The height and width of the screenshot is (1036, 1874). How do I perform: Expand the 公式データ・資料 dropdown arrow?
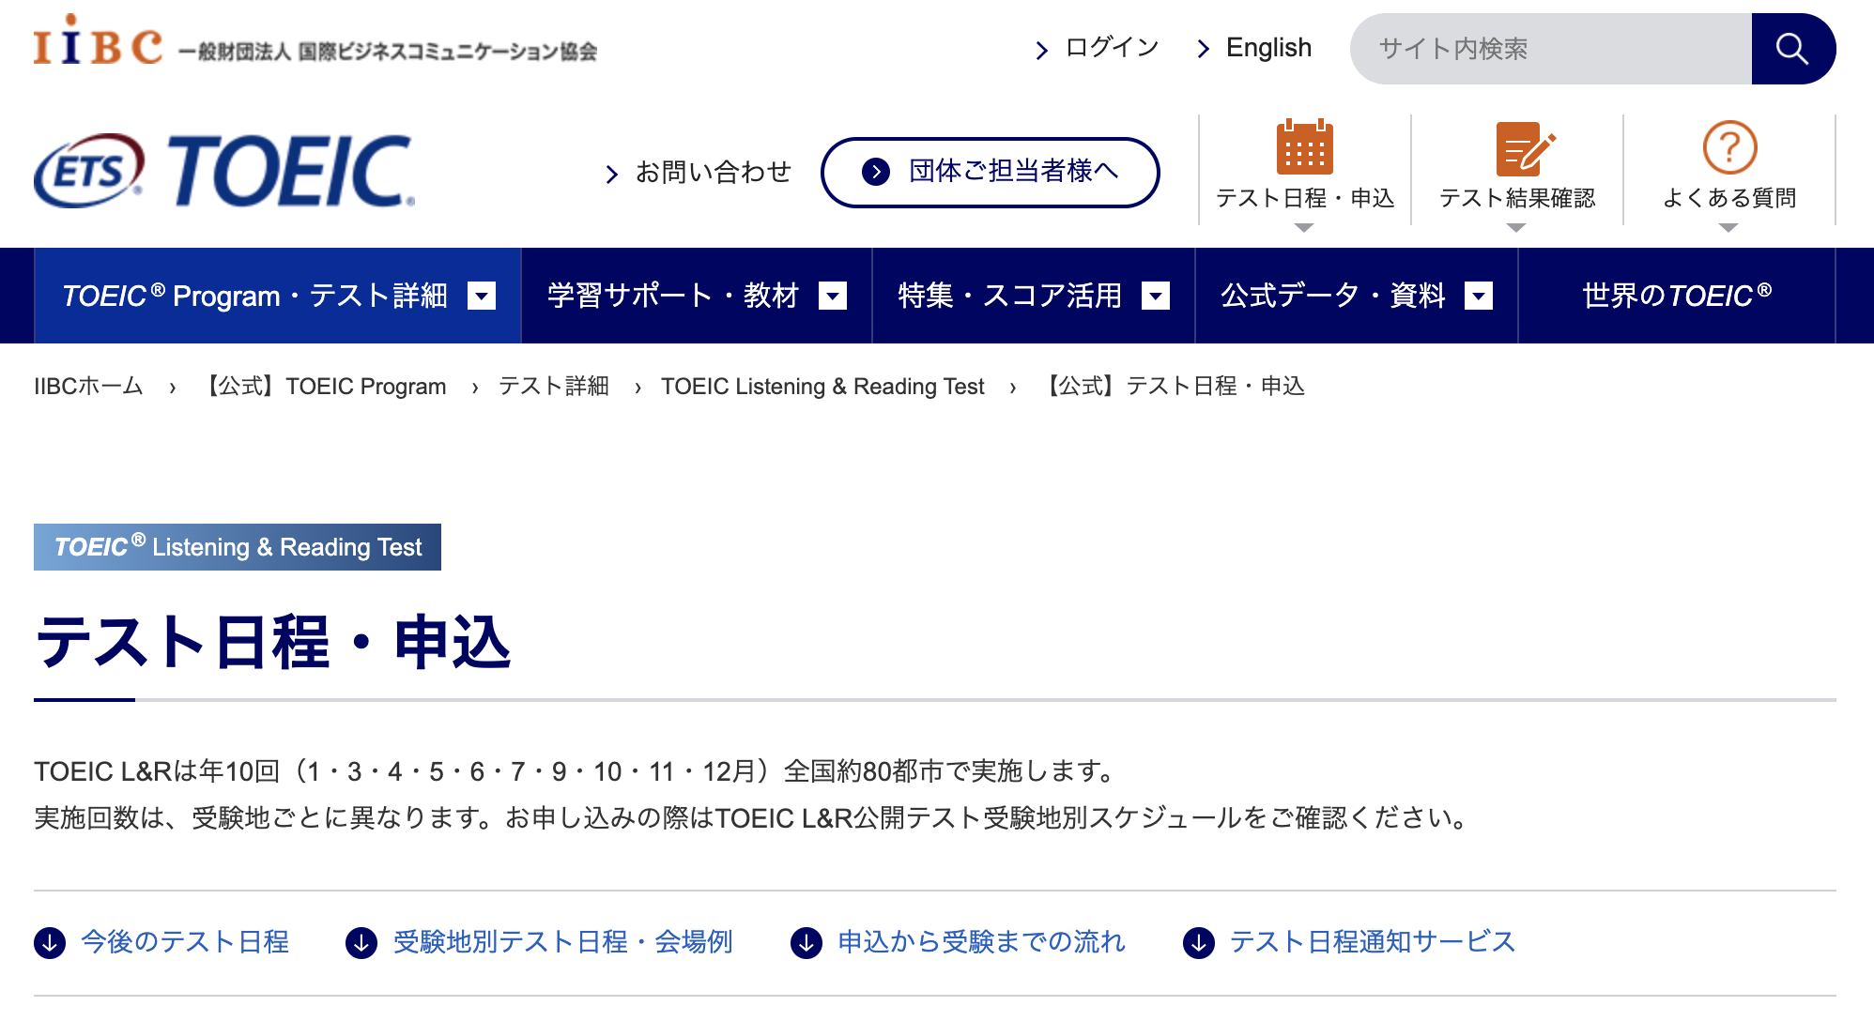pos(1479,297)
